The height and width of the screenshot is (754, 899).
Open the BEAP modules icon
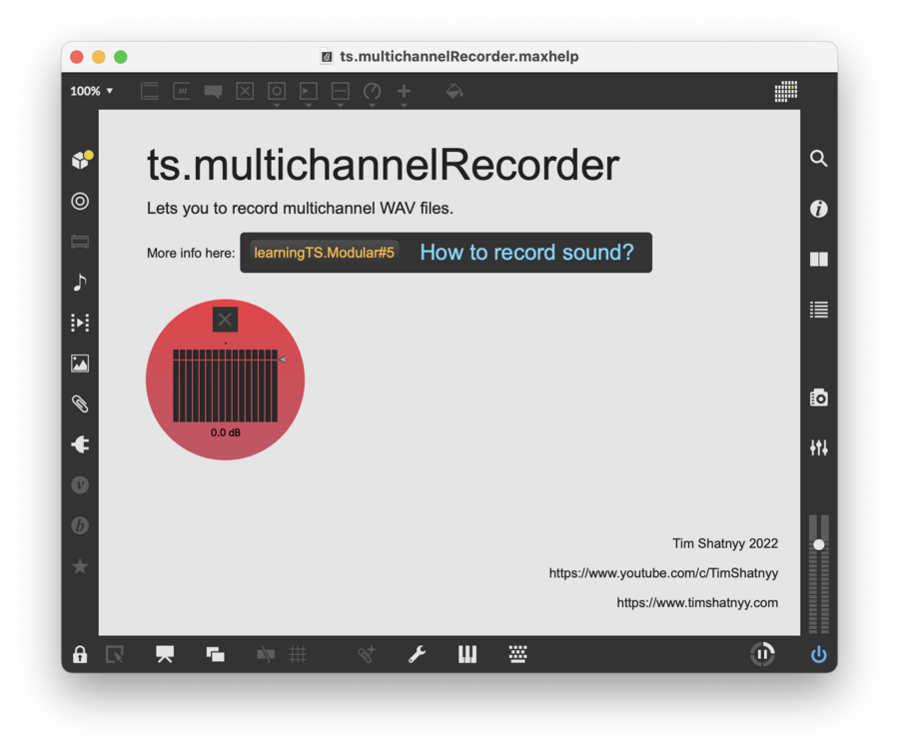[x=80, y=525]
